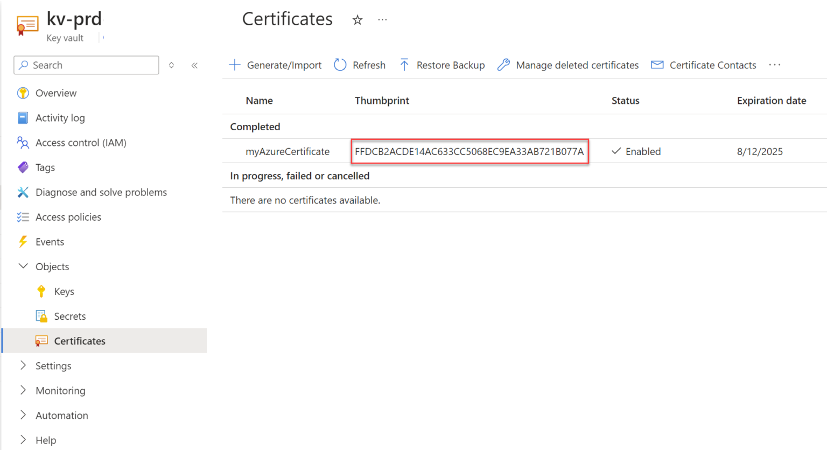827x450 pixels.
Task: Open the toolbar overflow ellipsis menu
Action: (x=775, y=65)
